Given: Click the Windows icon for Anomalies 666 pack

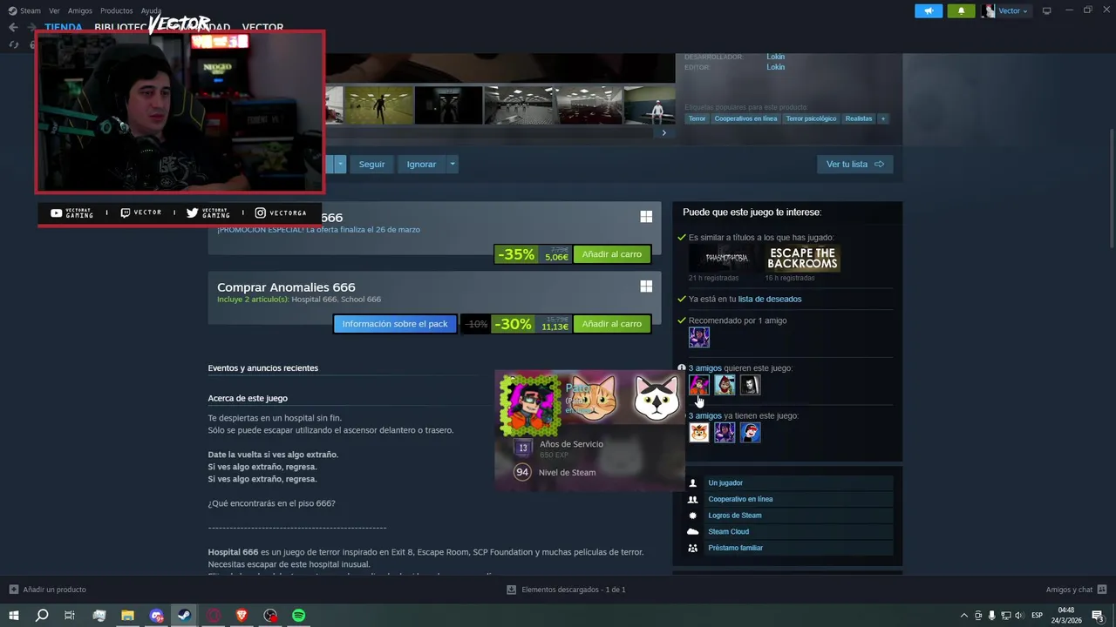Looking at the screenshot, I should pos(646,287).
